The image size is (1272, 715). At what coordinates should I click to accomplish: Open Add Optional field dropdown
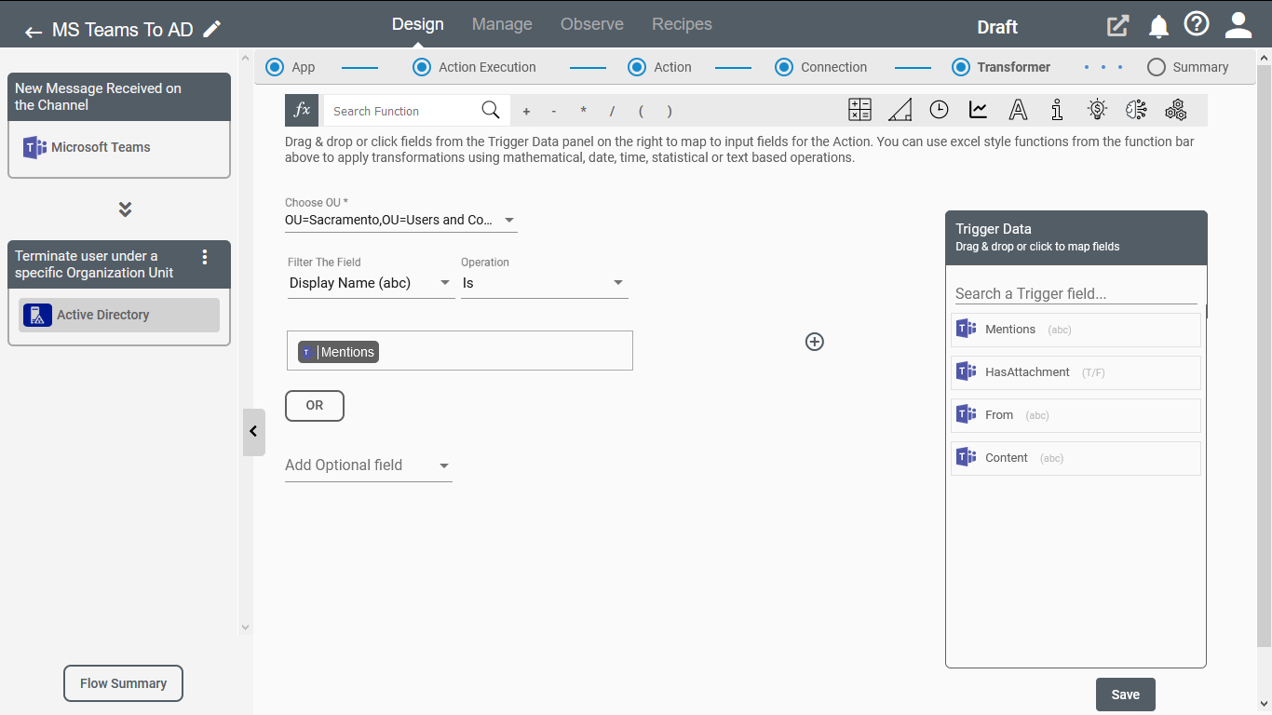pyautogui.click(x=369, y=465)
